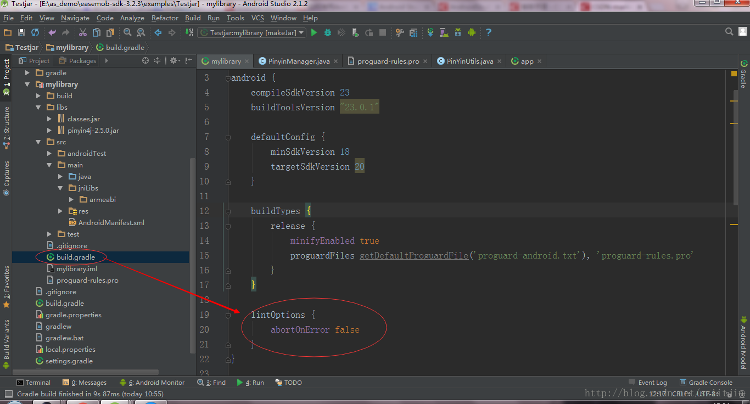Hide the Project tool window
The image size is (750, 404).
point(188,60)
